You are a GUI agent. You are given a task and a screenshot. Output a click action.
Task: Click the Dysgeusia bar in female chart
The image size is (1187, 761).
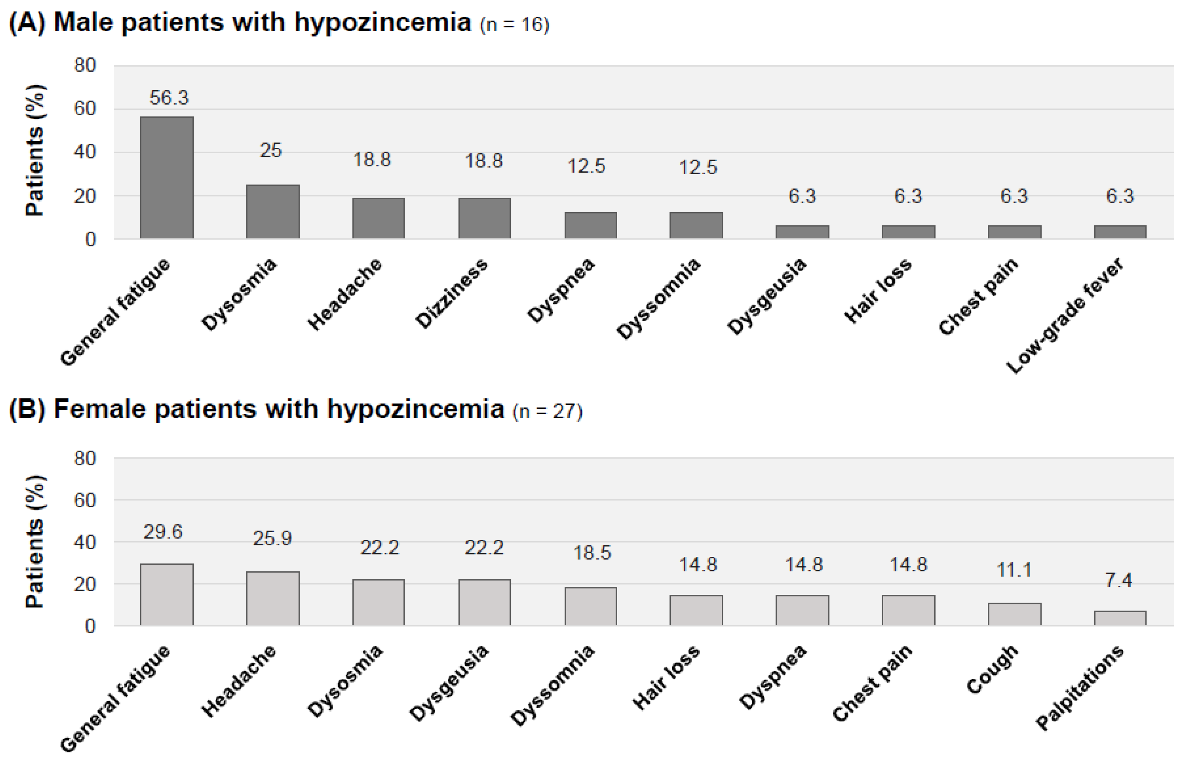[x=484, y=603]
